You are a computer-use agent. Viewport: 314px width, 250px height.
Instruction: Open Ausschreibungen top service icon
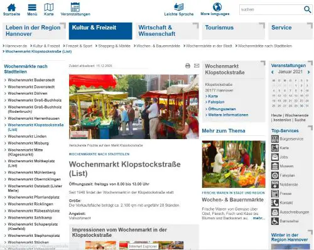point(275,212)
